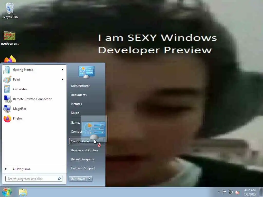Click the Remote Desktop Connection text label
This screenshot has width=263, height=197.
click(x=33, y=99)
